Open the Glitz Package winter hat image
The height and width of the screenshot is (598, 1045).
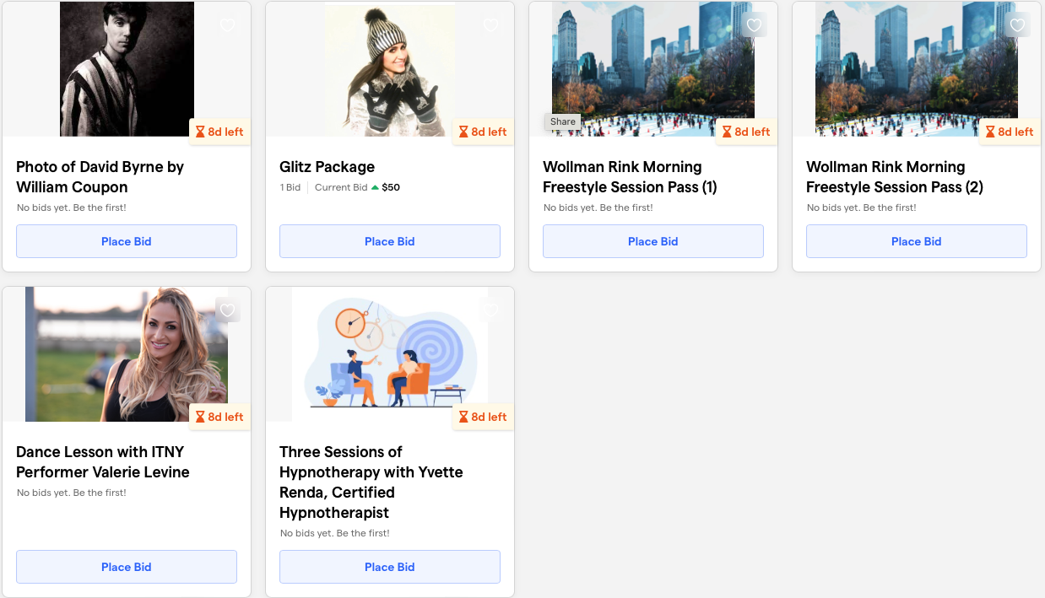pos(390,69)
